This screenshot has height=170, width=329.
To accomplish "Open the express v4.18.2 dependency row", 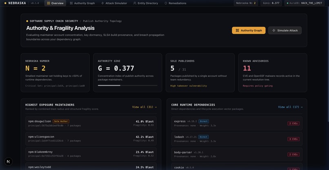I will click(x=237, y=123).
